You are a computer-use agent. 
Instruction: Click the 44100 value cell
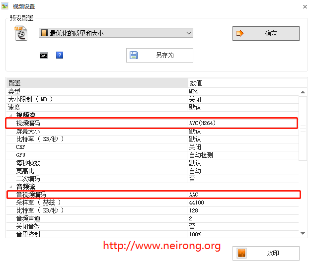pos(243,203)
